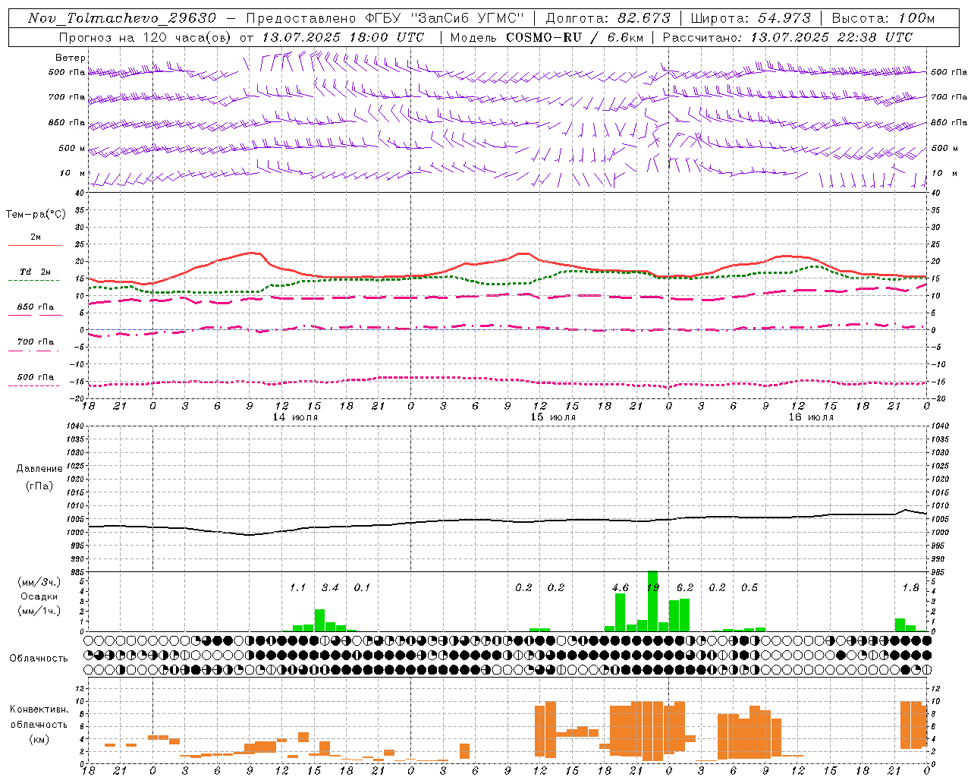The image size is (971, 777).
Task: Click the '15 июля' date label
Action: (x=553, y=417)
